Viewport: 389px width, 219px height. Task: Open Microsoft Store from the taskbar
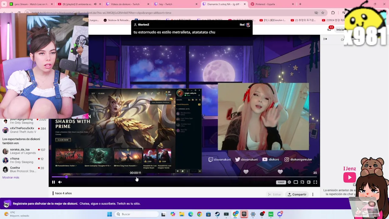point(208,214)
